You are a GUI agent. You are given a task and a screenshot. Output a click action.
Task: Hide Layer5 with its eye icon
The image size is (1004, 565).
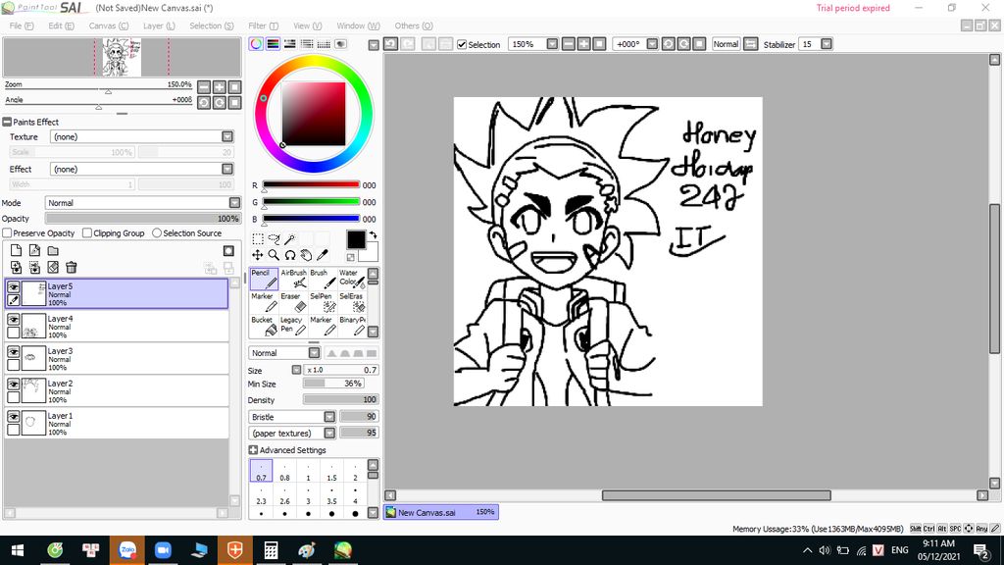[x=13, y=287]
